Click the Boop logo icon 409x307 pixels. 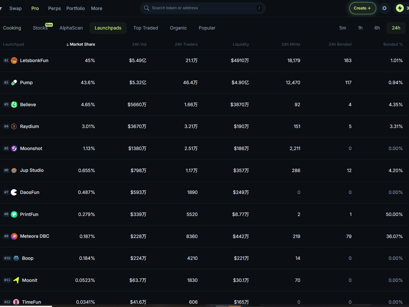point(16,258)
